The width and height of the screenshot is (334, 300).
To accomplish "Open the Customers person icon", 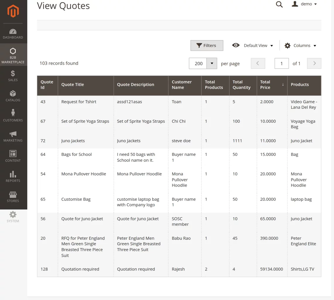I will pyautogui.click(x=13, y=113).
